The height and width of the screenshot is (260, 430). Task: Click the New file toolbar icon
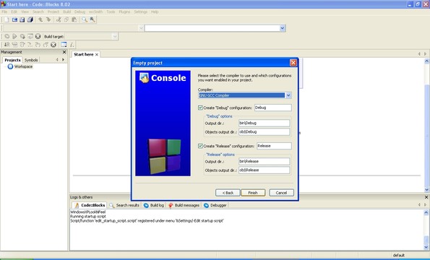(x=7, y=19)
